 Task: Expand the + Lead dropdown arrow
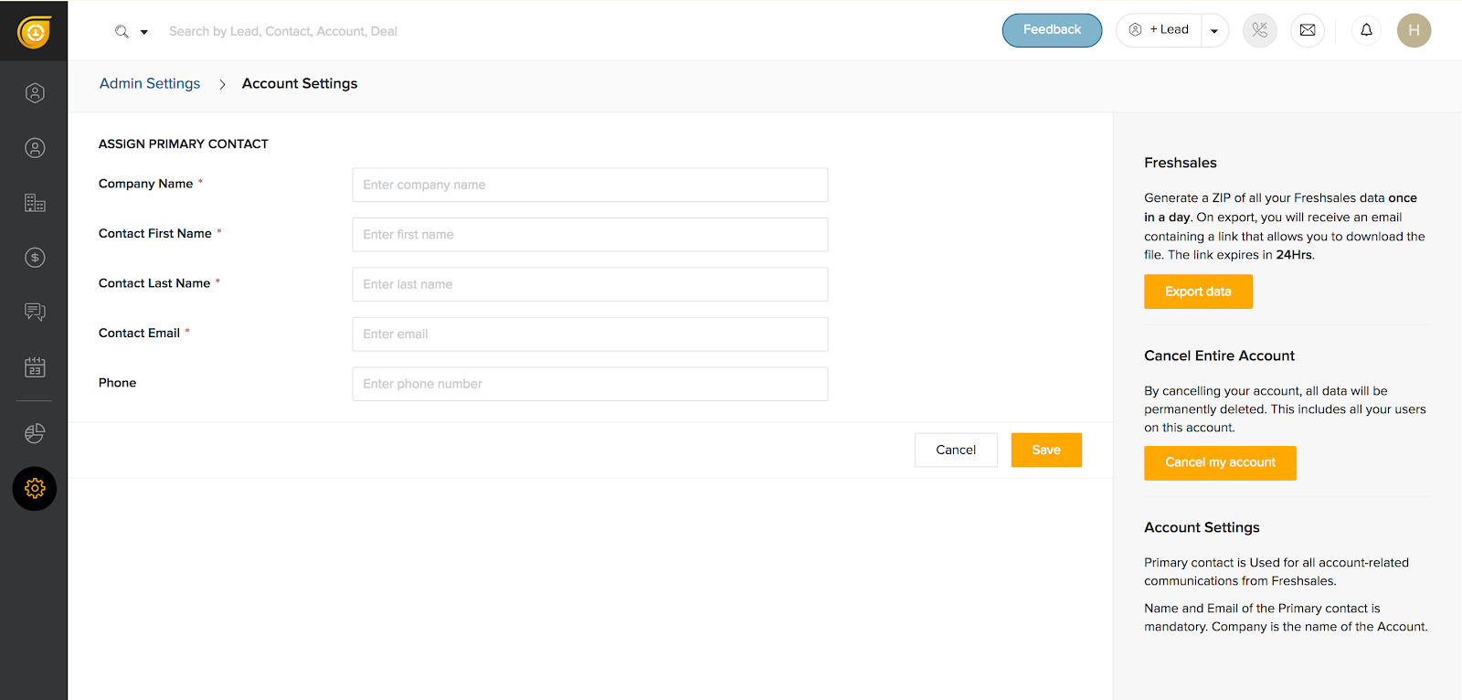click(x=1214, y=31)
